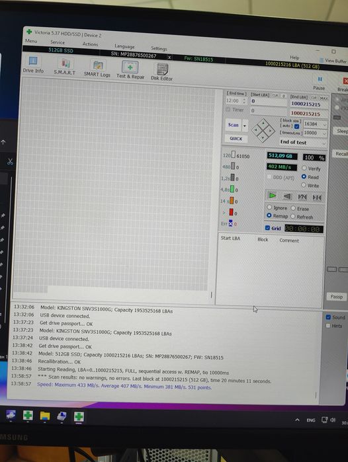Image resolution: width=348 pixels, height=462 pixels.
Task: Select the random scan mode icon
Action: tap(302, 197)
